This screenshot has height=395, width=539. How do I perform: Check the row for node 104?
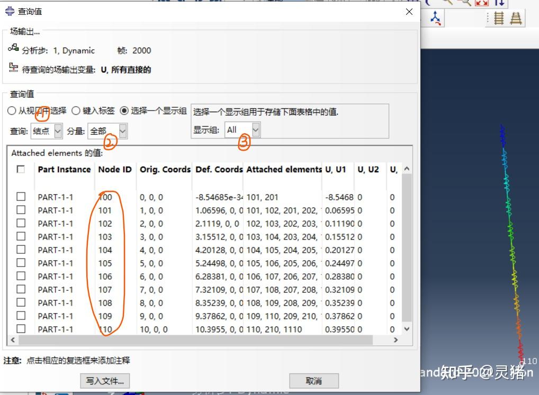tap(21, 250)
